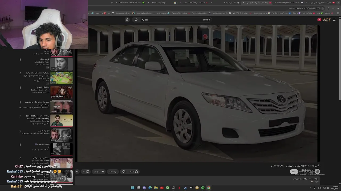
Task: Open File Explorer from the taskbar
Action: pyautogui.click(x=156, y=188)
